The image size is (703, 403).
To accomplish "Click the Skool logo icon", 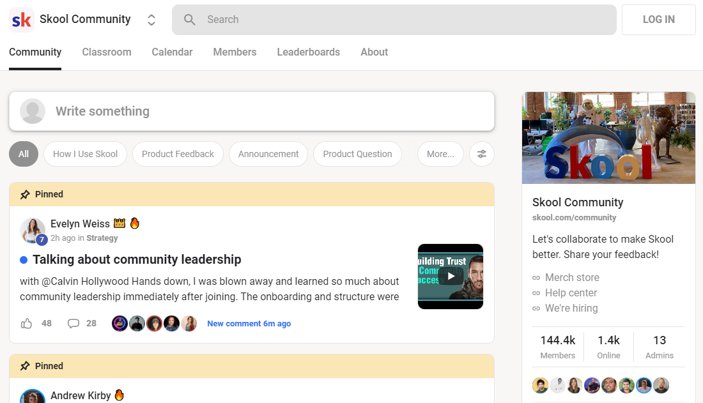I will coord(22,20).
